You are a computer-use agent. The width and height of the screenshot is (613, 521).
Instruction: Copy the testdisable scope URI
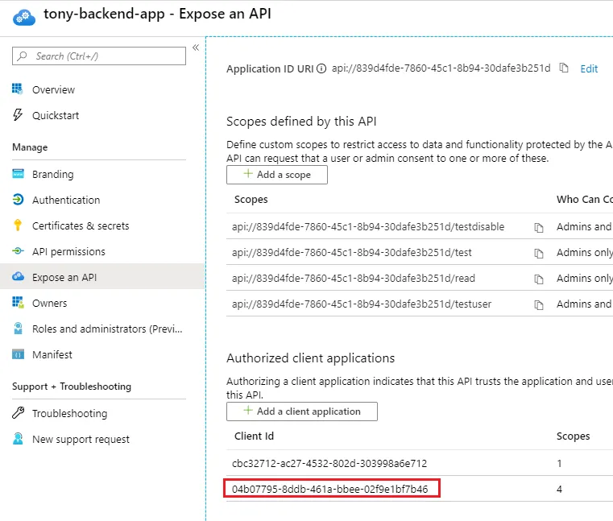(x=539, y=228)
